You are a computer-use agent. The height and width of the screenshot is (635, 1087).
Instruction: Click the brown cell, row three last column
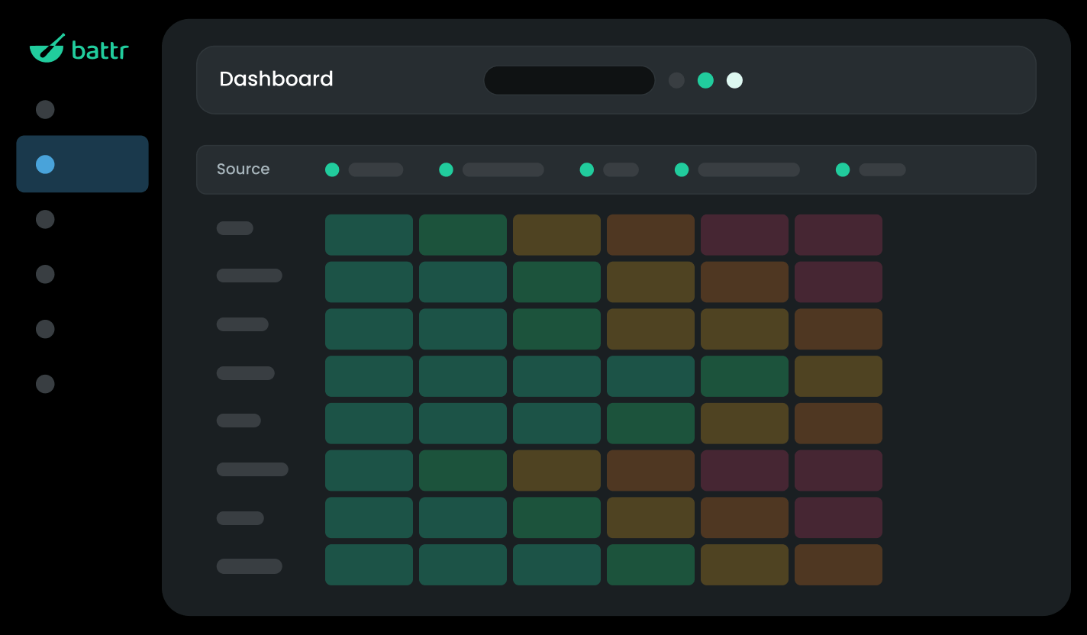coord(838,329)
